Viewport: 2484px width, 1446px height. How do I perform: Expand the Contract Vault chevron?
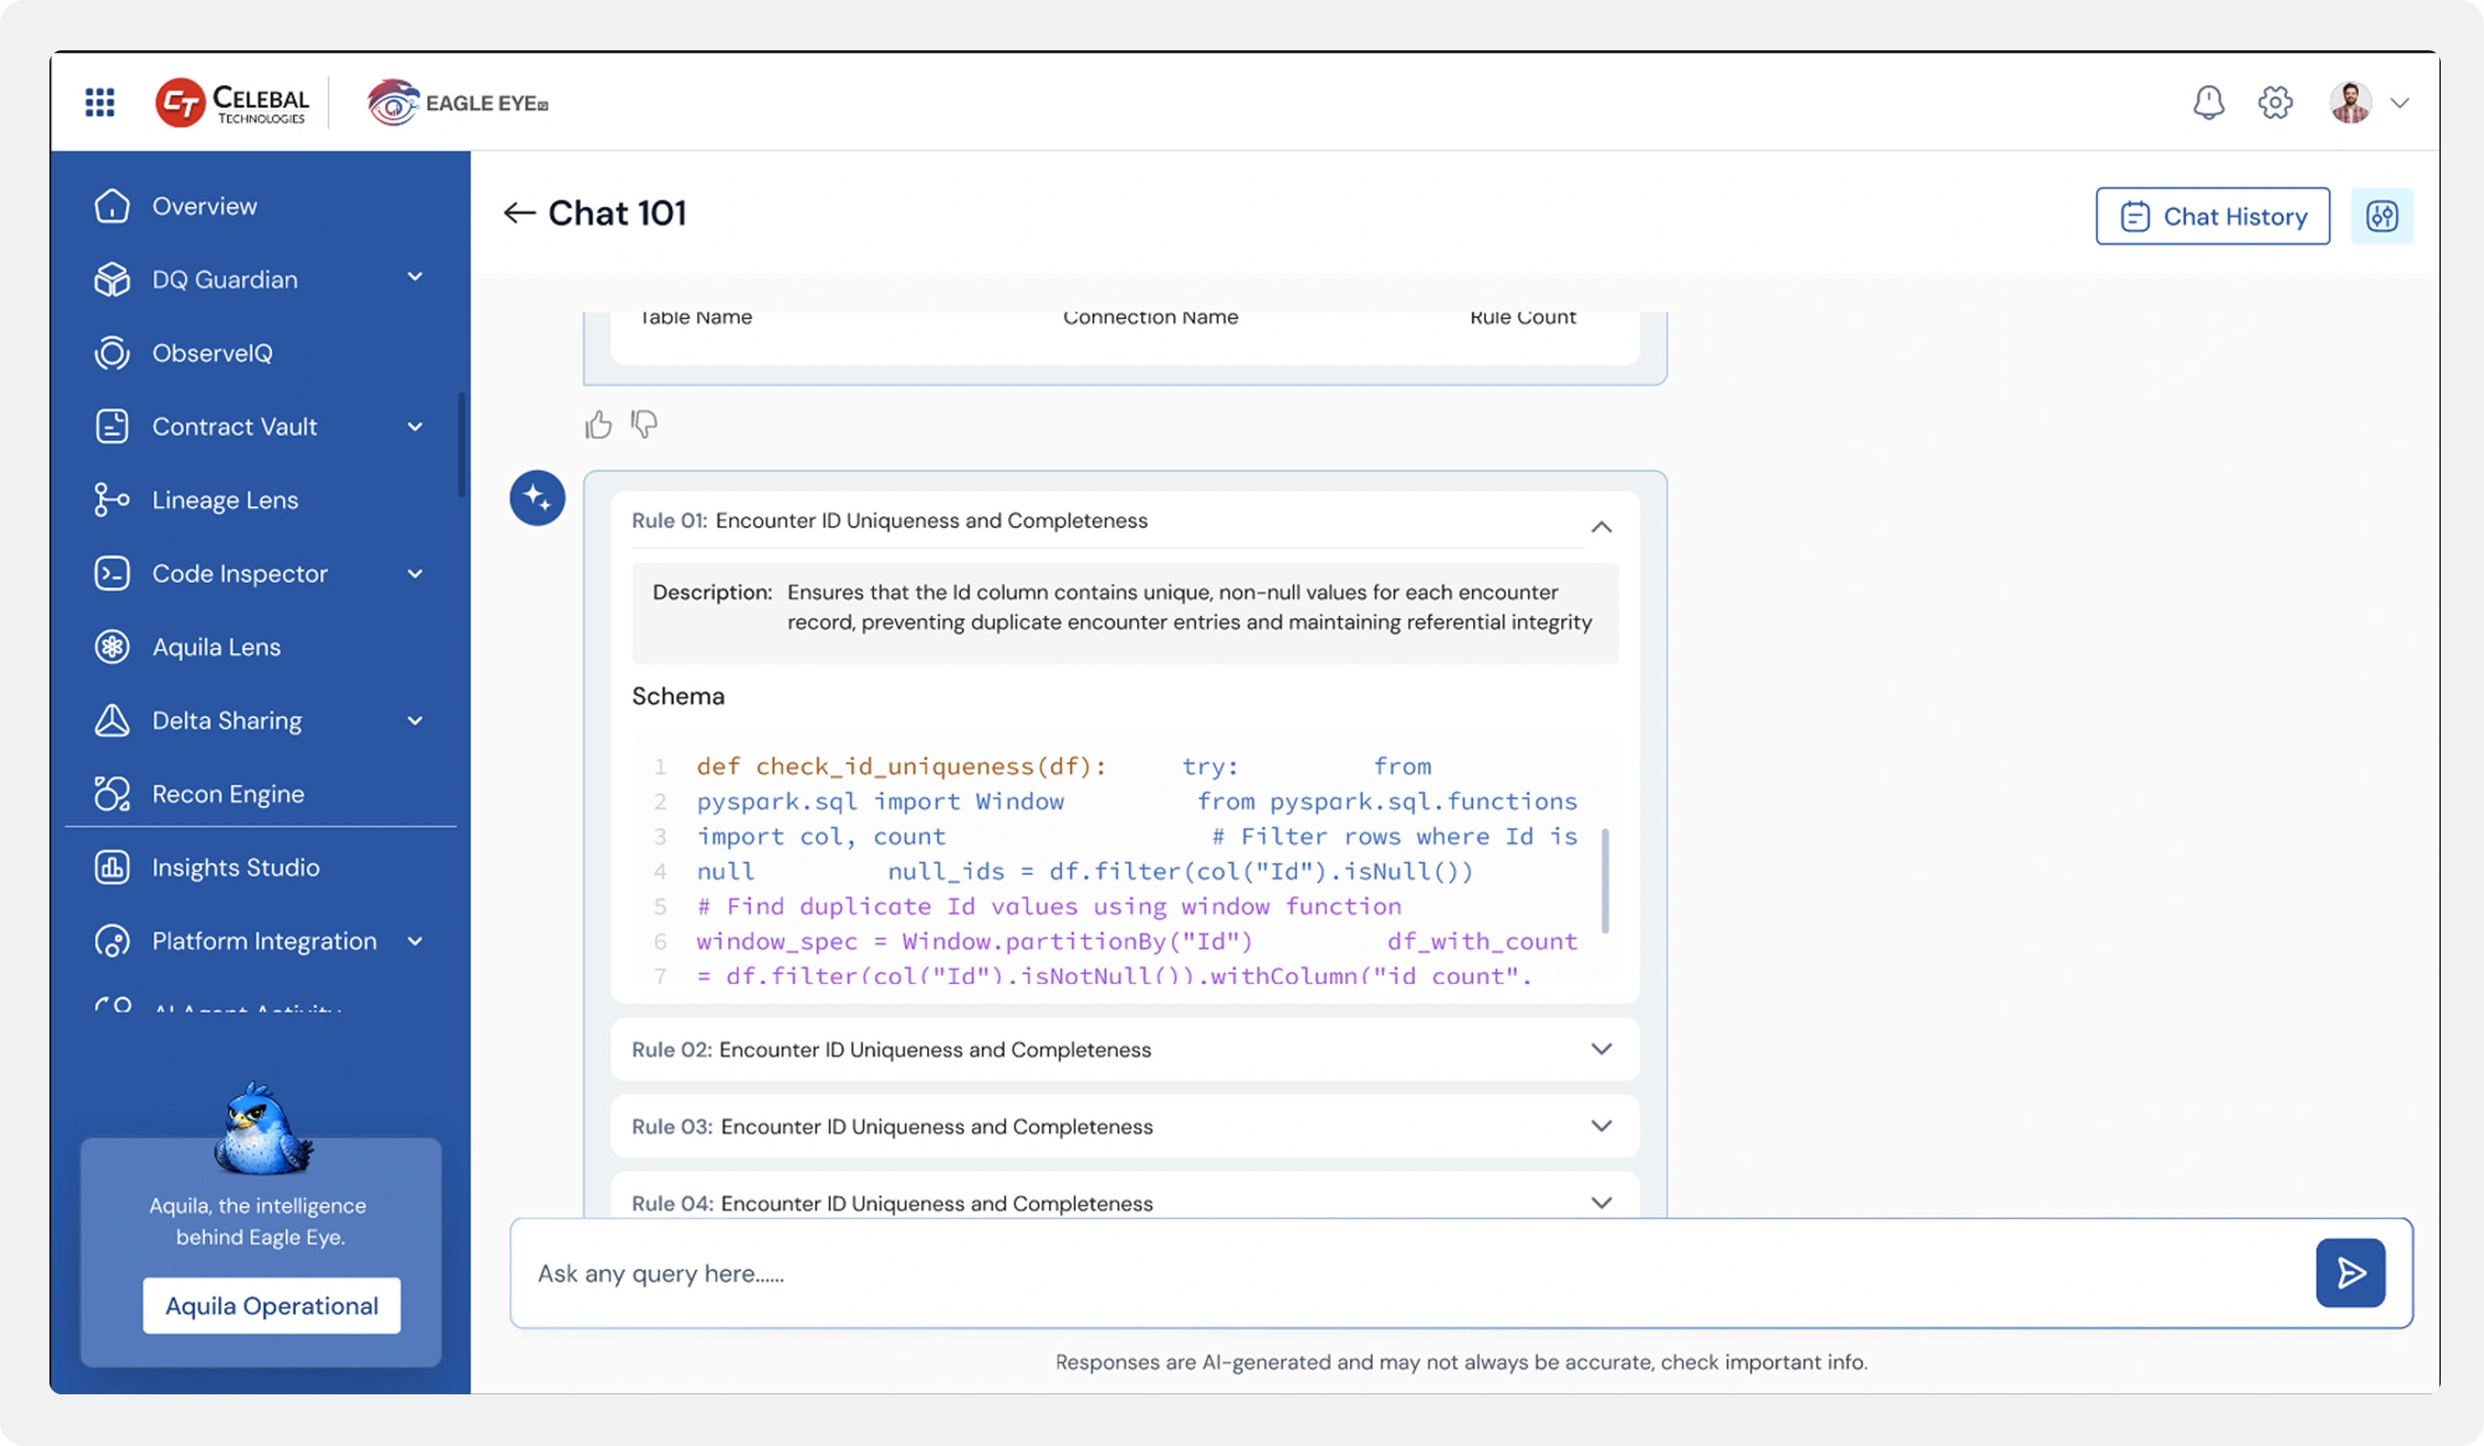(x=415, y=427)
